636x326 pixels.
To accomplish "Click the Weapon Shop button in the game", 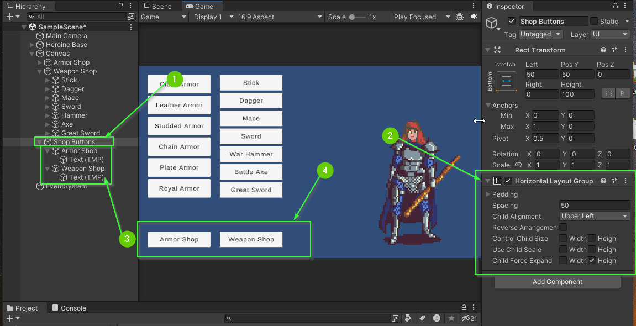I will click(251, 239).
